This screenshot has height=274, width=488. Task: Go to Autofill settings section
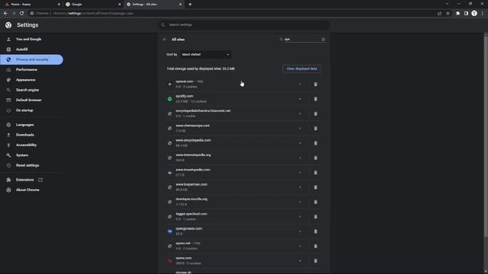point(22,49)
